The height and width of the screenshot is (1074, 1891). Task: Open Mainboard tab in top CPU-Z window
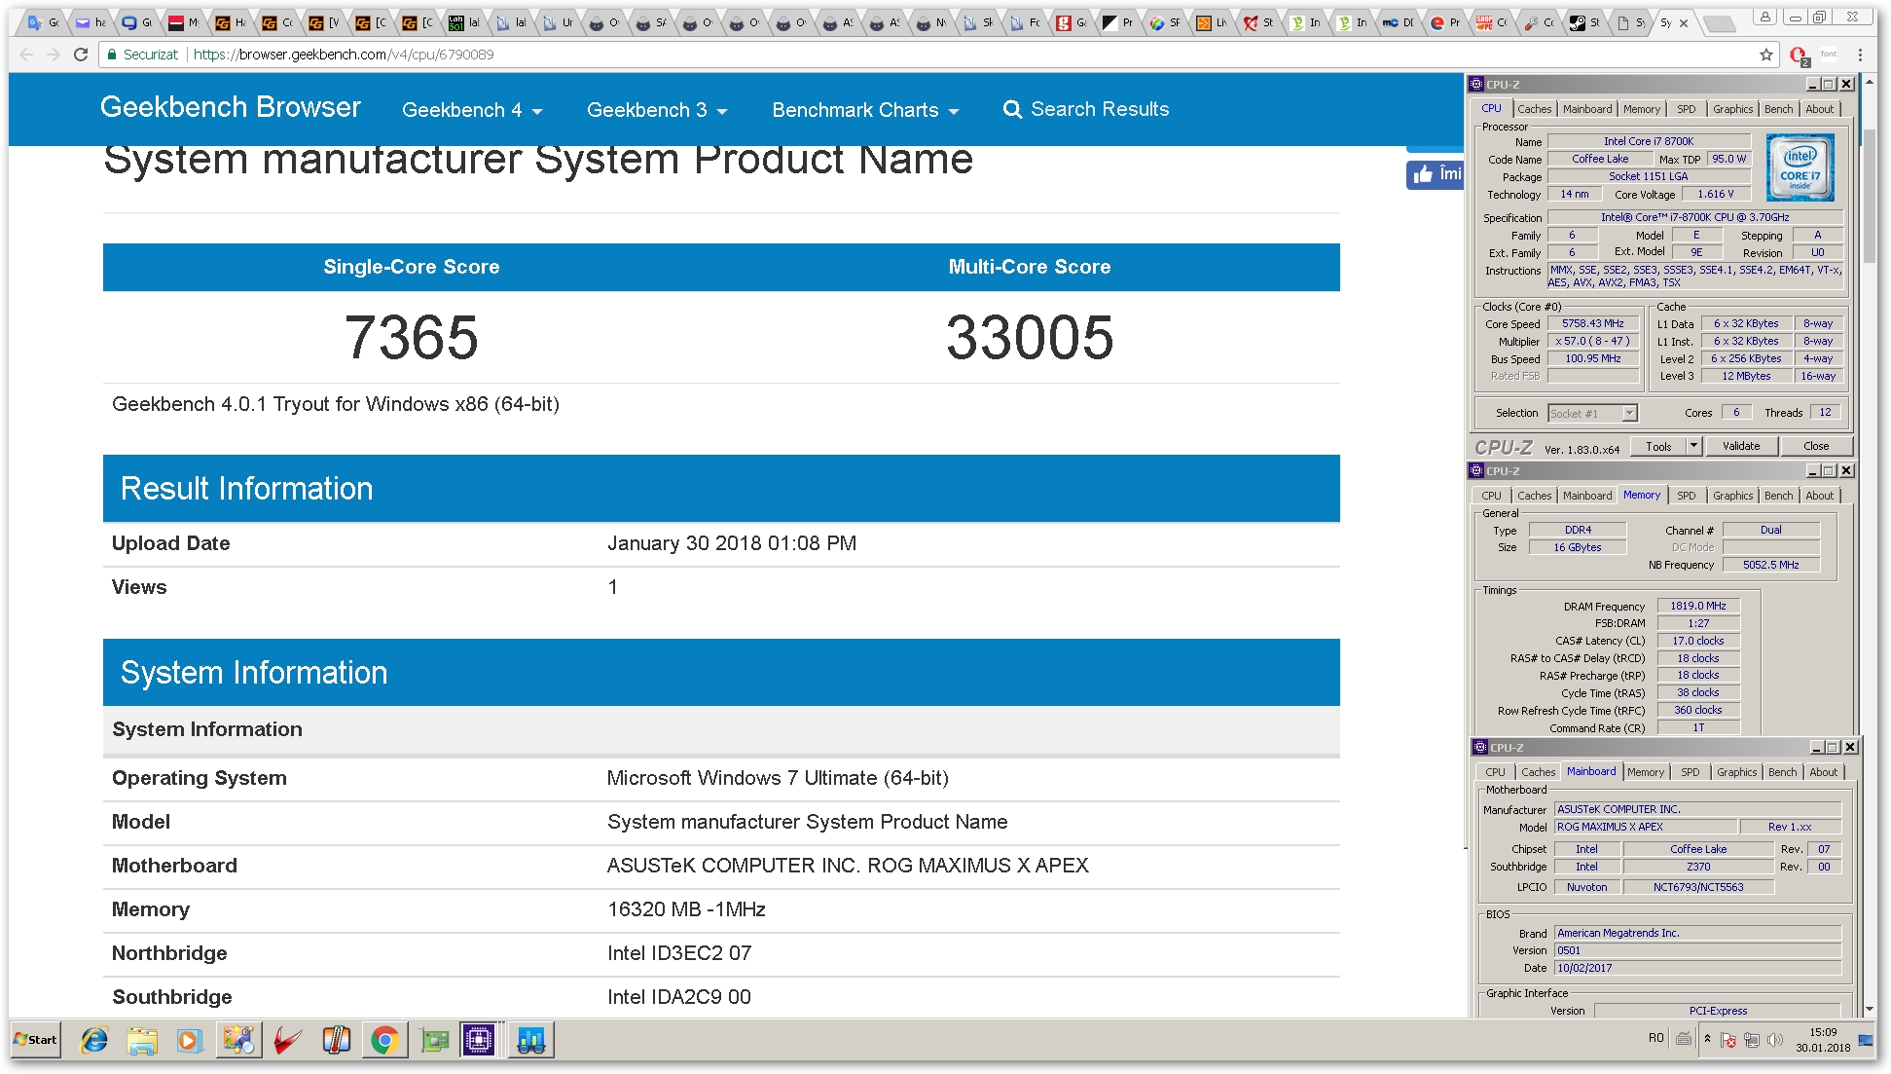(x=1587, y=109)
